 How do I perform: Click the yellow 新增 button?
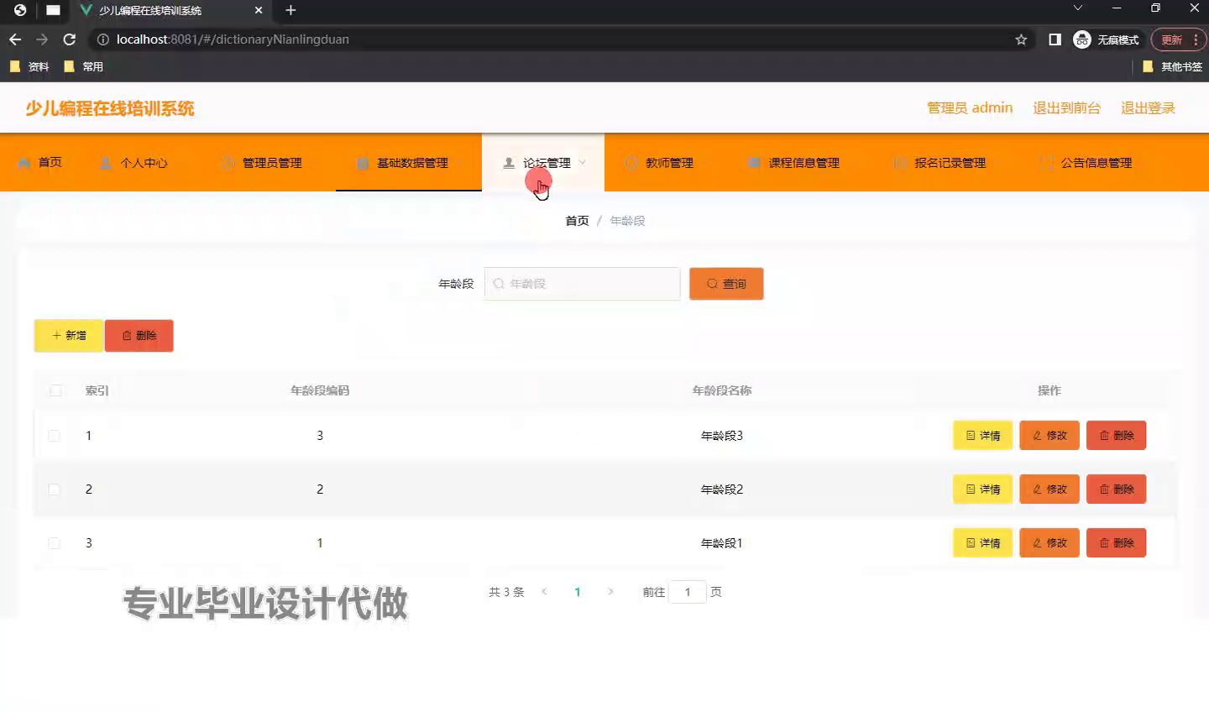(x=69, y=335)
